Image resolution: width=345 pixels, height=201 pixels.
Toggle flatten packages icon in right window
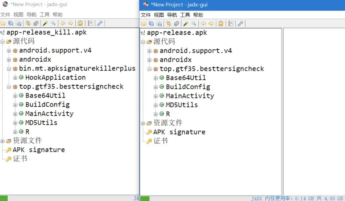(176, 24)
